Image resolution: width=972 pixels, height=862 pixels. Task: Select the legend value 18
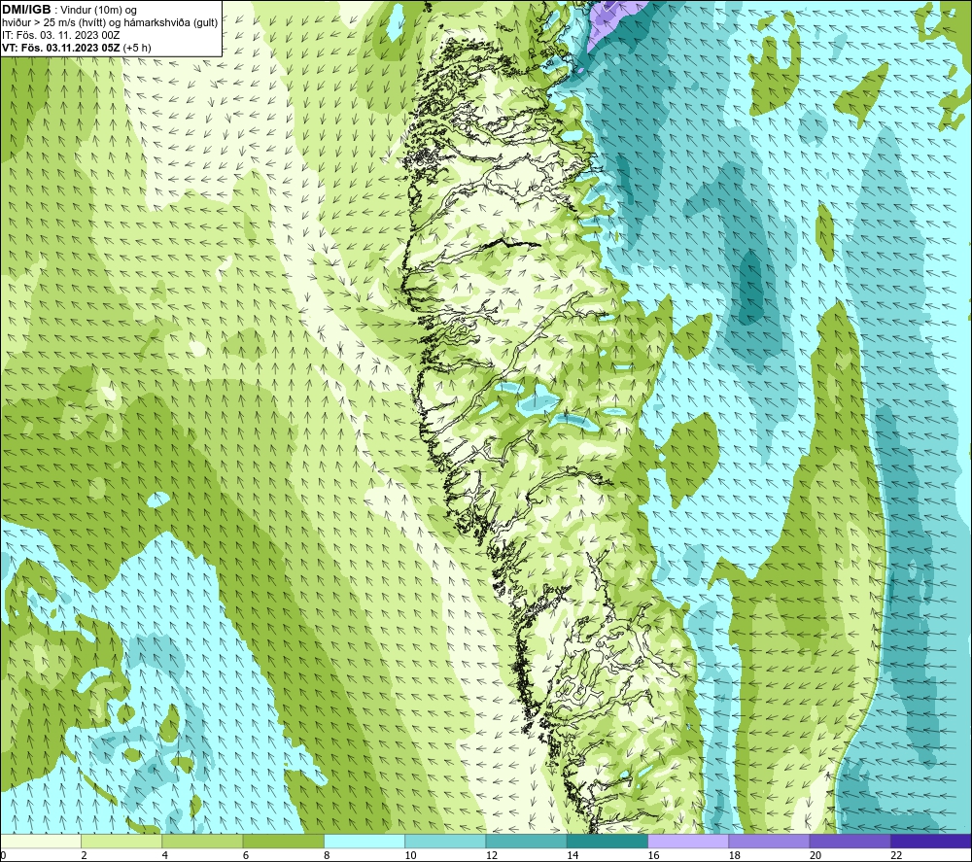(735, 856)
